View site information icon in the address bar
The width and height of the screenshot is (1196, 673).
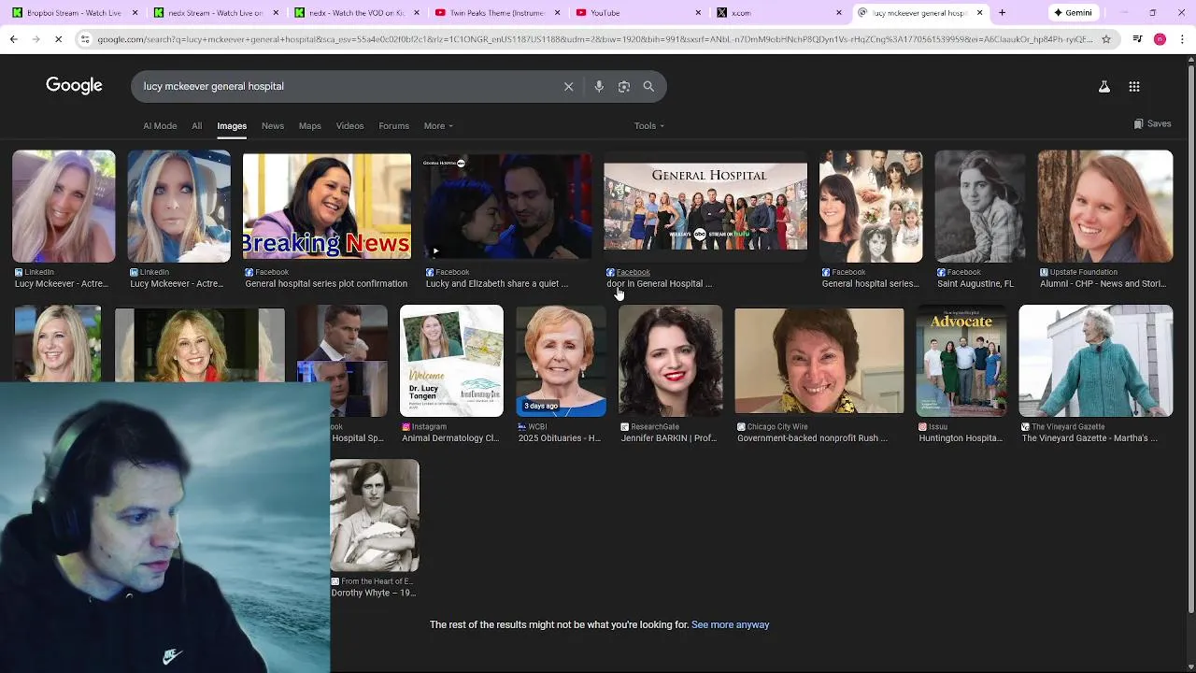point(85,39)
